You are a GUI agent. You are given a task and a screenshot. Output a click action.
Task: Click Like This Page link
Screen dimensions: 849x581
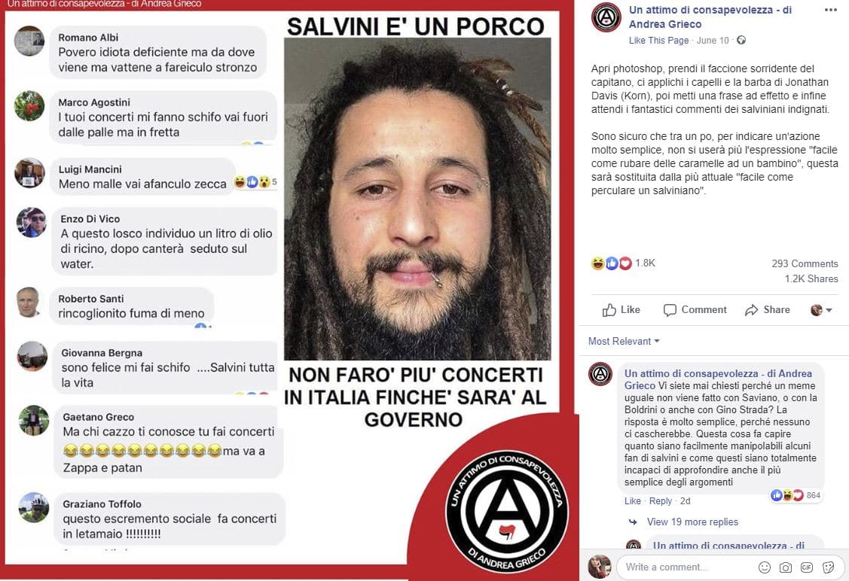click(659, 41)
